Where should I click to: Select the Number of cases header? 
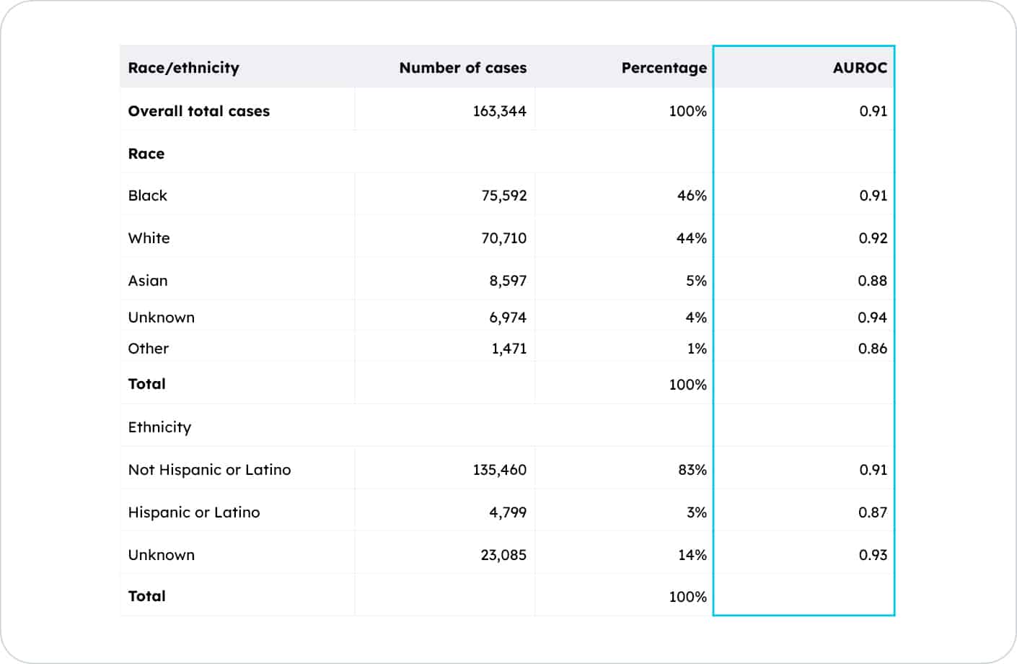(462, 68)
